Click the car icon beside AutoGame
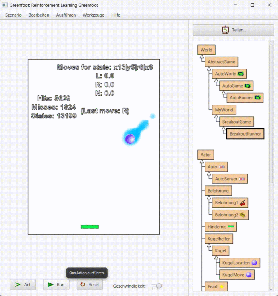Viewport: 278px width, 296px height. coord(248,86)
